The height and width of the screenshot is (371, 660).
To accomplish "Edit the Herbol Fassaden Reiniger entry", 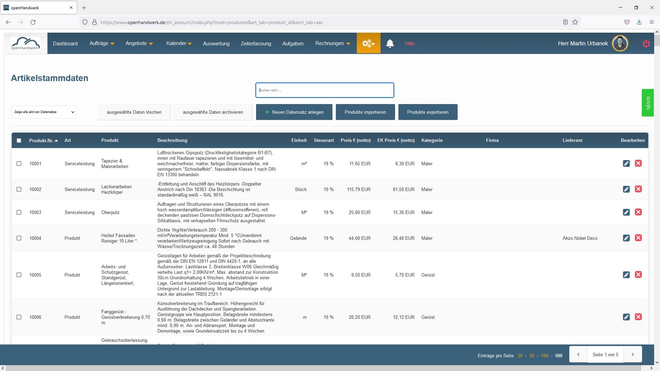I will (626, 238).
